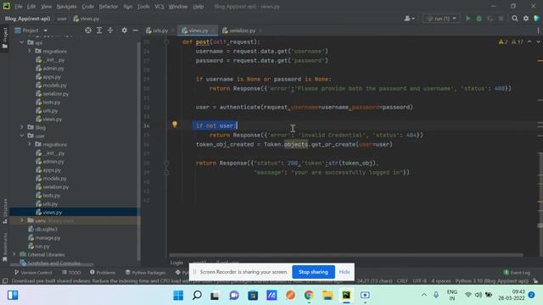Click the Project tool window side tab
This screenshot has width=543, height=305.
point(5,37)
